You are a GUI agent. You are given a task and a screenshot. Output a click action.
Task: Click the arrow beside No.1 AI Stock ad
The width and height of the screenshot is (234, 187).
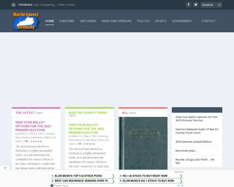click(181, 176)
